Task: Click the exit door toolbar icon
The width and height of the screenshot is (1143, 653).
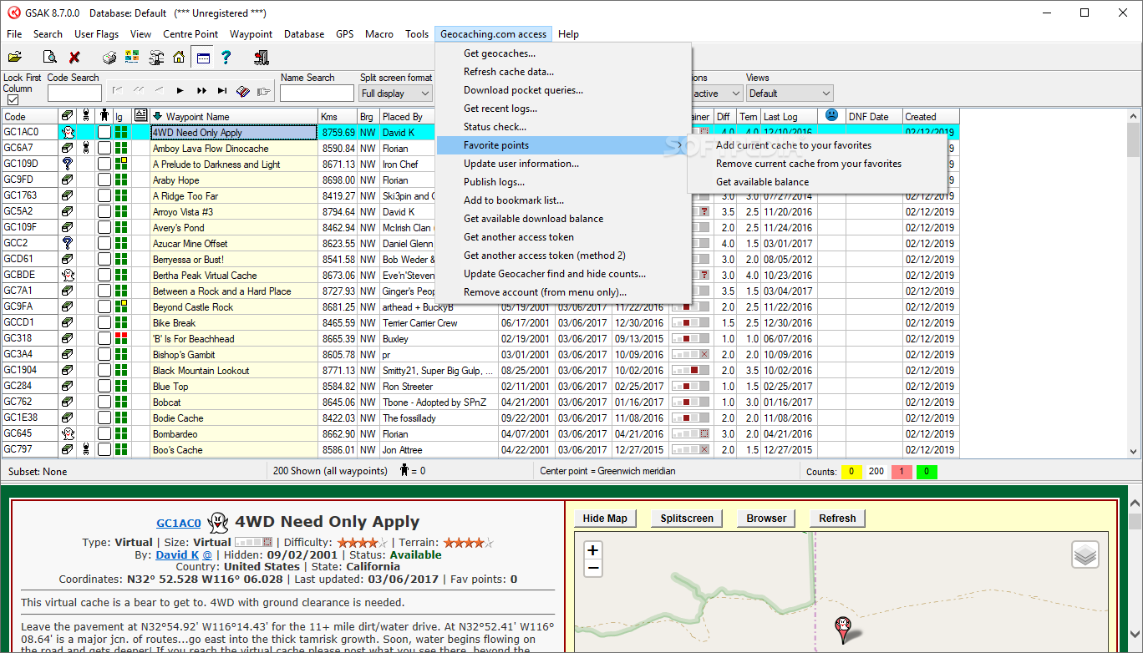Action: [261, 58]
